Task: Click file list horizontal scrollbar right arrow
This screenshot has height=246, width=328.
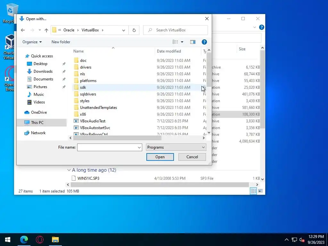Action: coord(203,138)
